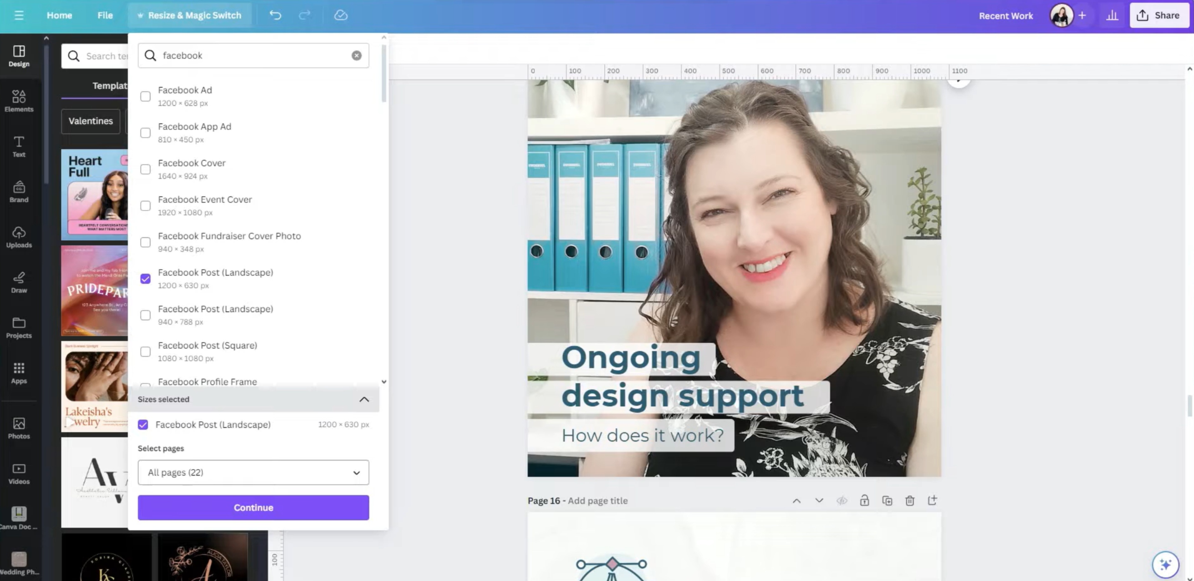Image resolution: width=1194 pixels, height=581 pixels.
Task: Hide Page 16 with the eye icon
Action: click(842, 500)
